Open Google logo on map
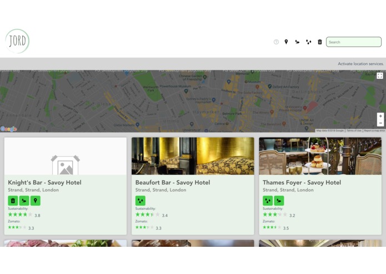This screenshot has width=386, height=274. pyautogui.click(x=9, y=129)
